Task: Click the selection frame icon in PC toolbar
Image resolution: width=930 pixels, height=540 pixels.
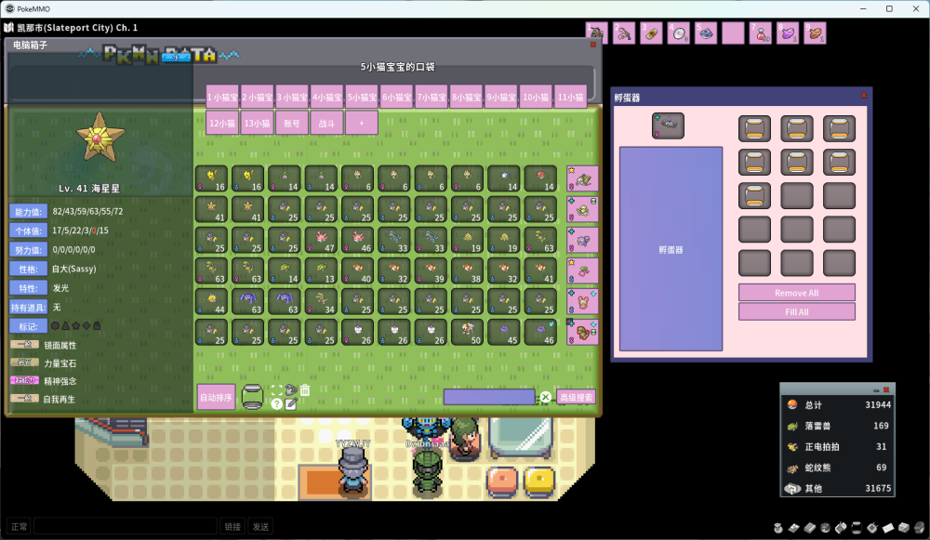Action: [276, 390]
